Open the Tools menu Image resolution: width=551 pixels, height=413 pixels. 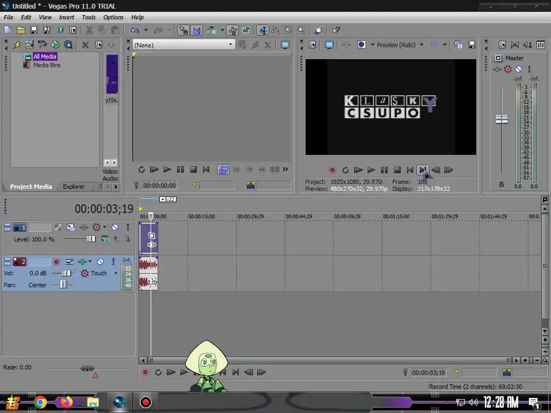89,17
